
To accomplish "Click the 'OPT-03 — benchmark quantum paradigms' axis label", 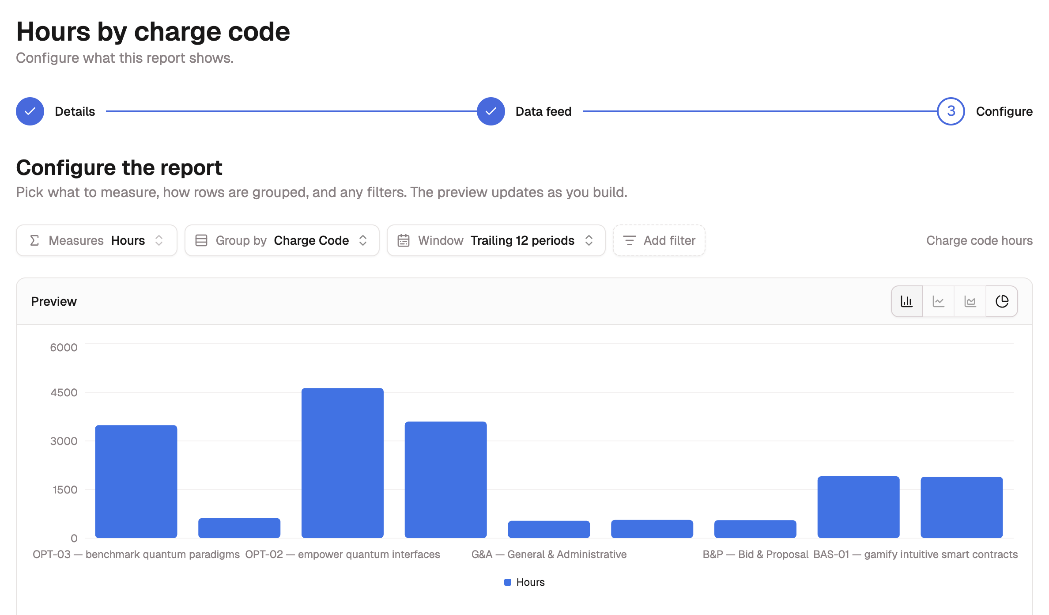I will [x=136, y=554].
